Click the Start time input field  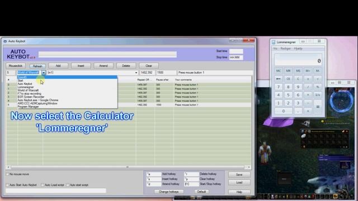coord(236,51)
